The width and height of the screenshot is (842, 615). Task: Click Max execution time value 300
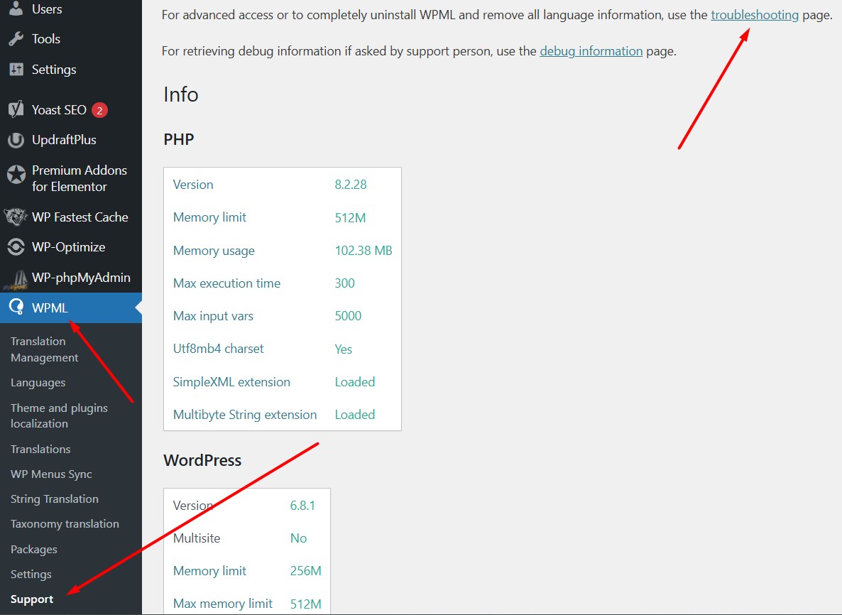point(345,283)
